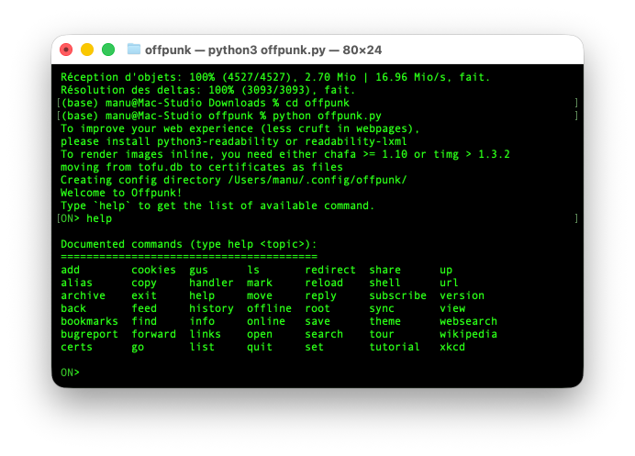The width and height of the screenshot is (635, 456).
Task: Click the 'theme' command in help list
Action: (x=385, y=321)
